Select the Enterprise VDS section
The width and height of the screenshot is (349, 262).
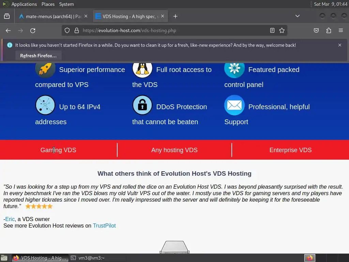[x=290, y=150]
